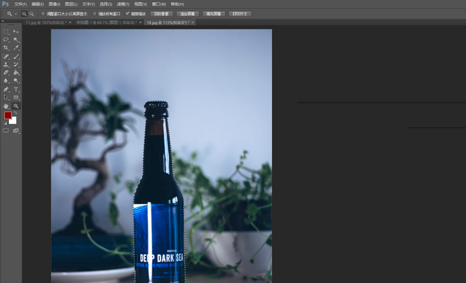466x283 pixels.
Task: Select the Brush tool
Action: tap(16, 56)
